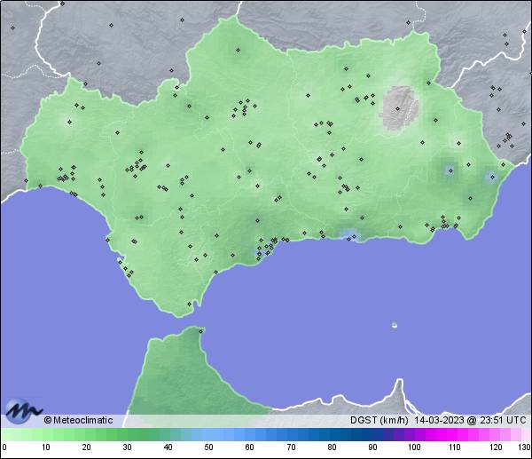
Task: Pick the green legend color above 20
Action: pyautogui.click(x=85, y=434)
